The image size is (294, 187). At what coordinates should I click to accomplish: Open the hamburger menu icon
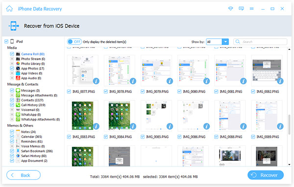click(252, 9)
